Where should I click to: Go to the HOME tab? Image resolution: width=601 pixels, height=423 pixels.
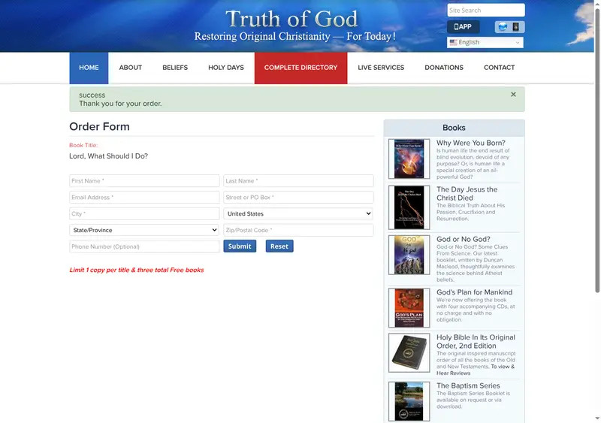coord(89,68)
